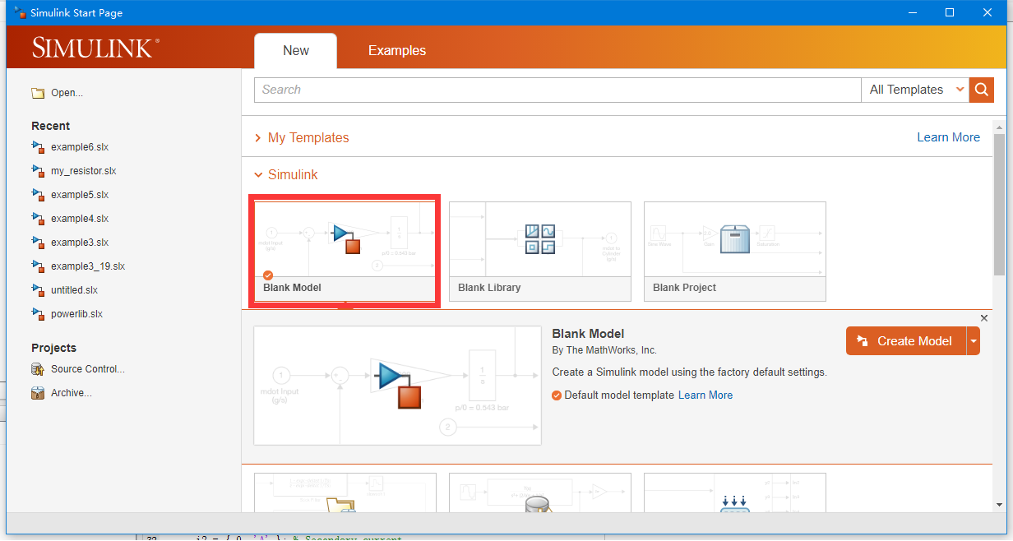Select the database-icon template in the bottom row
This screenshot has width=1013, height=541.
point(540,492)
